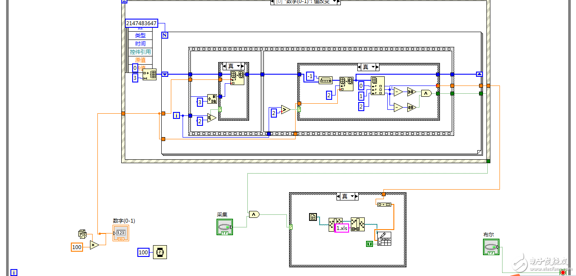Image resolution: width=576 pixels, height=276 pixels.
Task: Click the 采集 boolean control terminal
Action: tap(225, 227)
